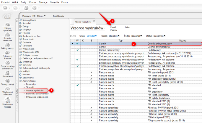The width and height of the screenshot is (202, 123).
Task: Close the Wzorce wydruków tab
Action: coord(94,21)
